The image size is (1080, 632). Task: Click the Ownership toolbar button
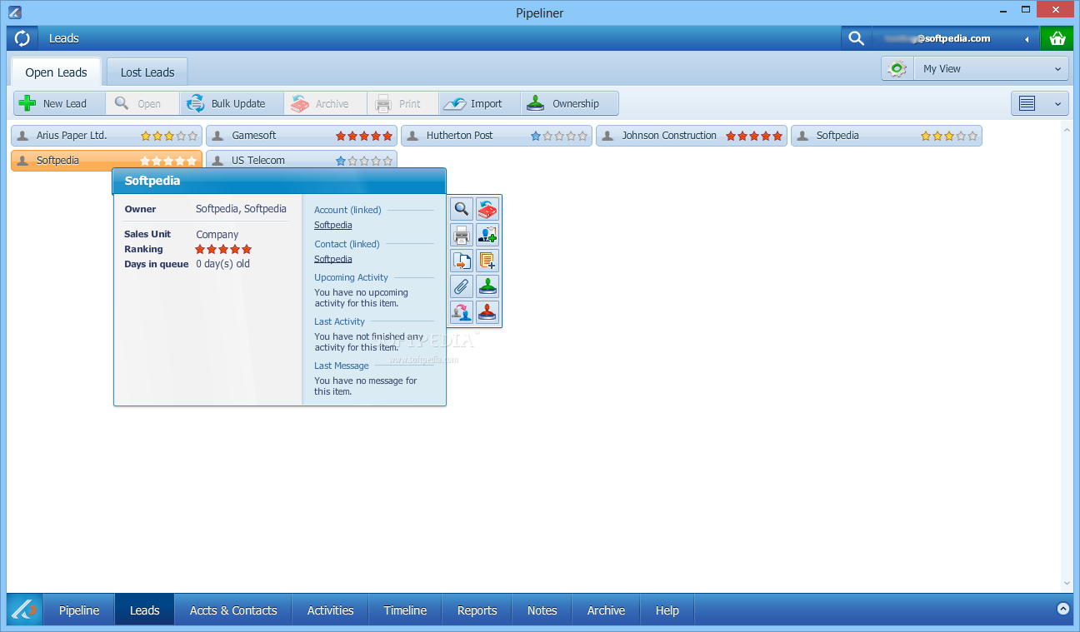pyautogui.click(x=570, y=103)
